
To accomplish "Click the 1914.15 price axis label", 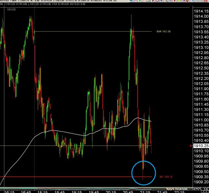I will pyautogui.click(x=201, y=11).
